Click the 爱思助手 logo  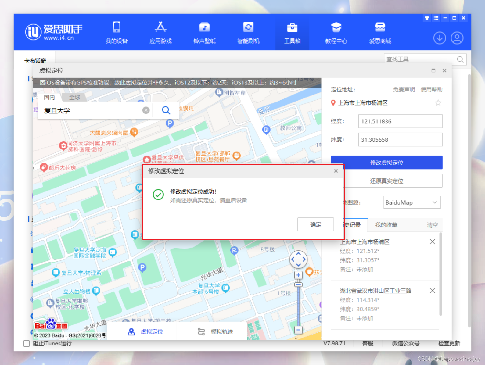click(x=54, y=32)
